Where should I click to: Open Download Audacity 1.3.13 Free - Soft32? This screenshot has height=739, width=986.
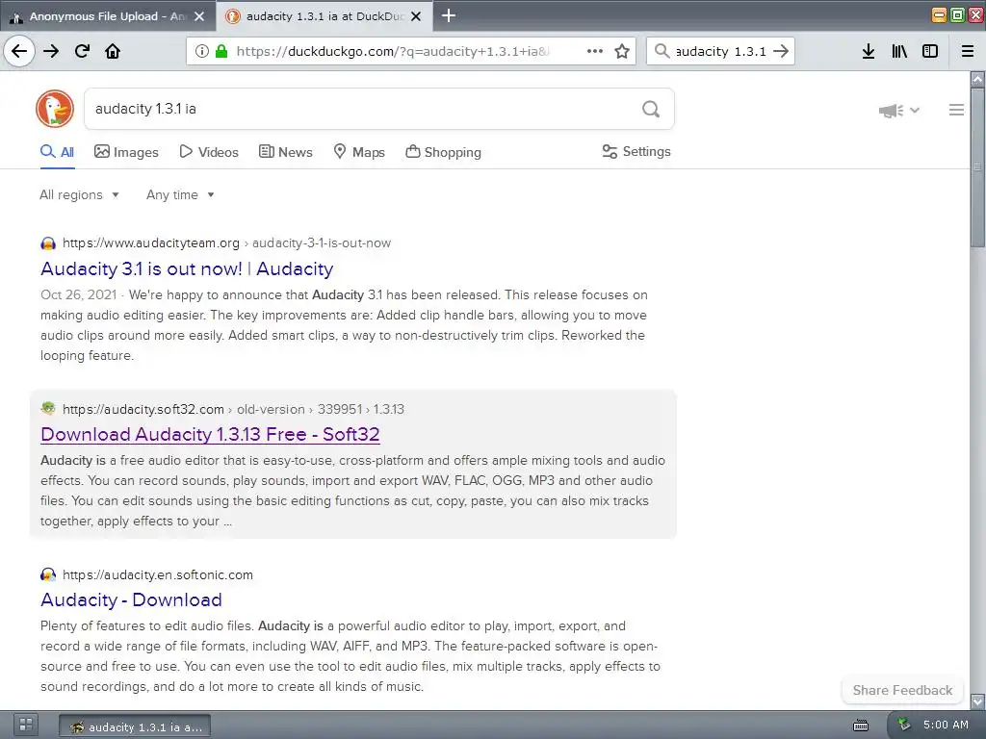[x=210, y=434]
